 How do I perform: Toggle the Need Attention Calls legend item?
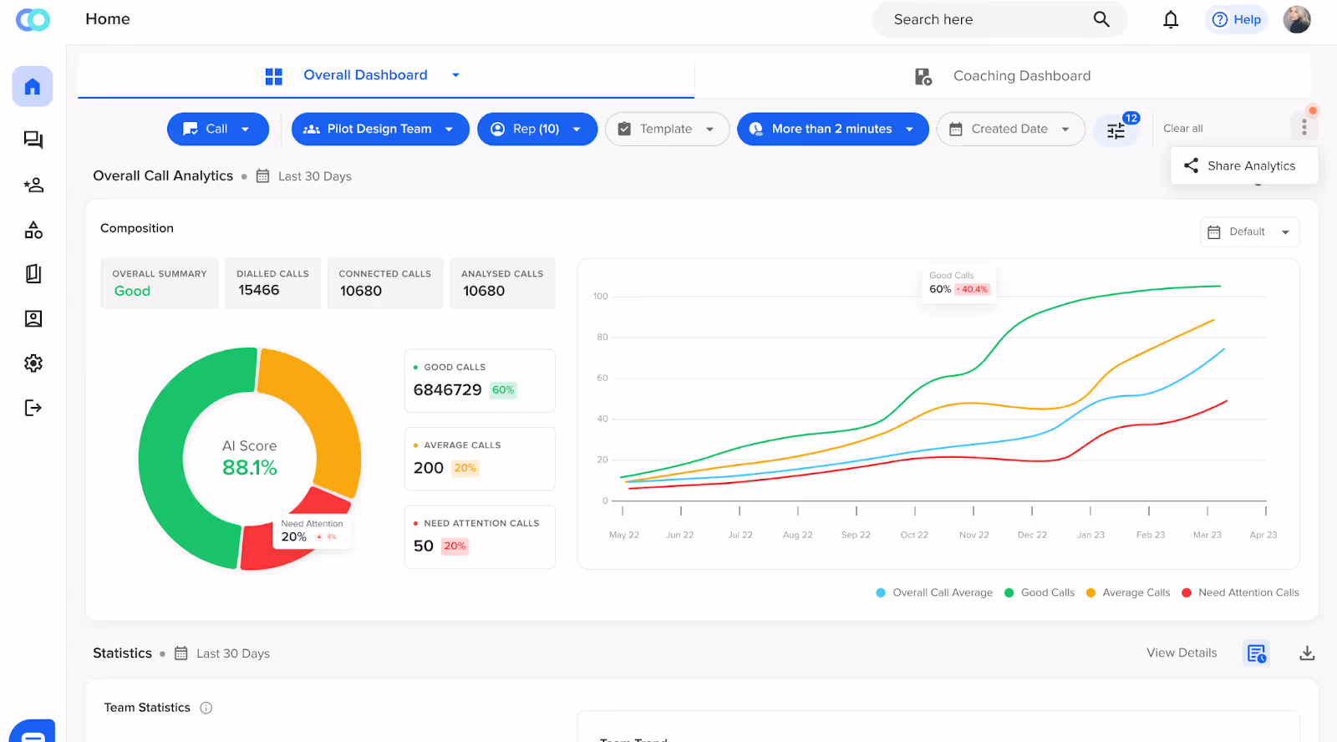tap(1241, 592)
